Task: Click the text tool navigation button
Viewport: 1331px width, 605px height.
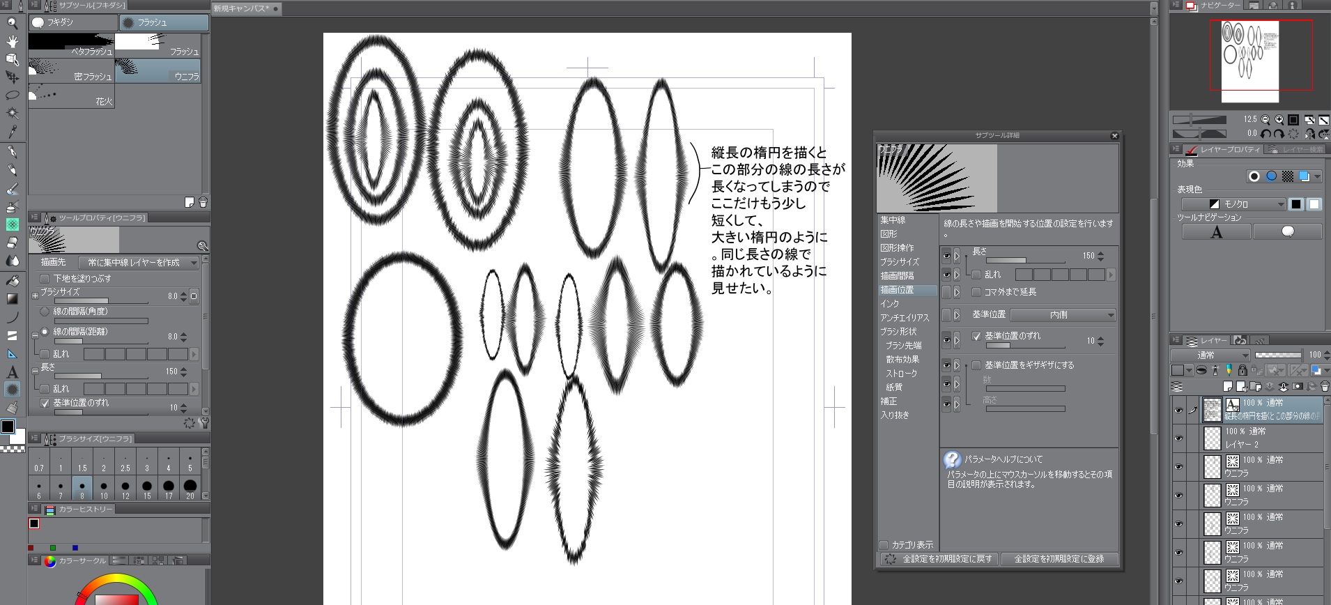Action: [x=1217, y=232]
